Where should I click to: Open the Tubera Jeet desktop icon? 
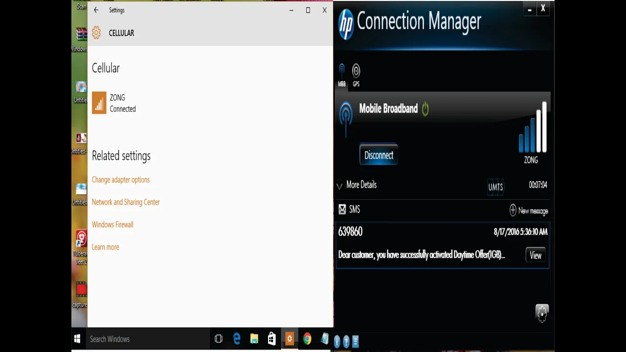81,248
